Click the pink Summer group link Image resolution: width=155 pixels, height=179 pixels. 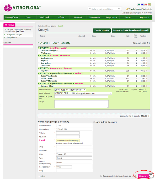coord(79,83)
